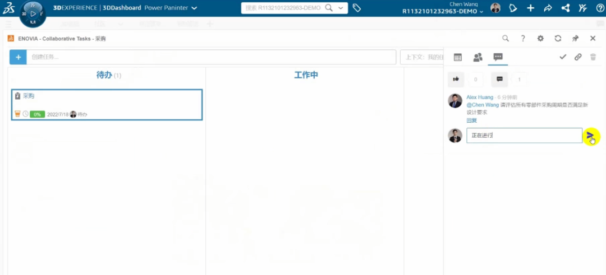
Task: Mark task complete with checkmark icon
Action: [563, 57]
